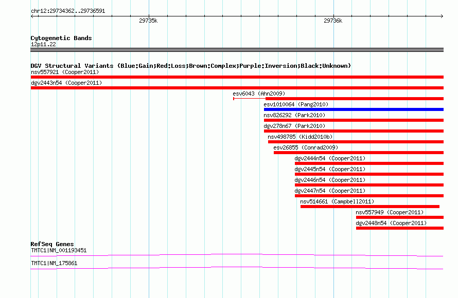Click the red dgv2447n54 loss bar
This screenshot has width=458, height=298.
[x=369, y=196]
